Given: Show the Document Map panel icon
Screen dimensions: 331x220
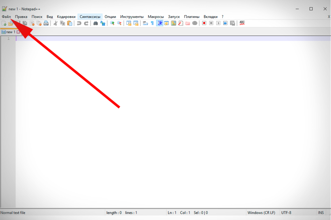Looking at the screenshot, I should coord(174,23).
